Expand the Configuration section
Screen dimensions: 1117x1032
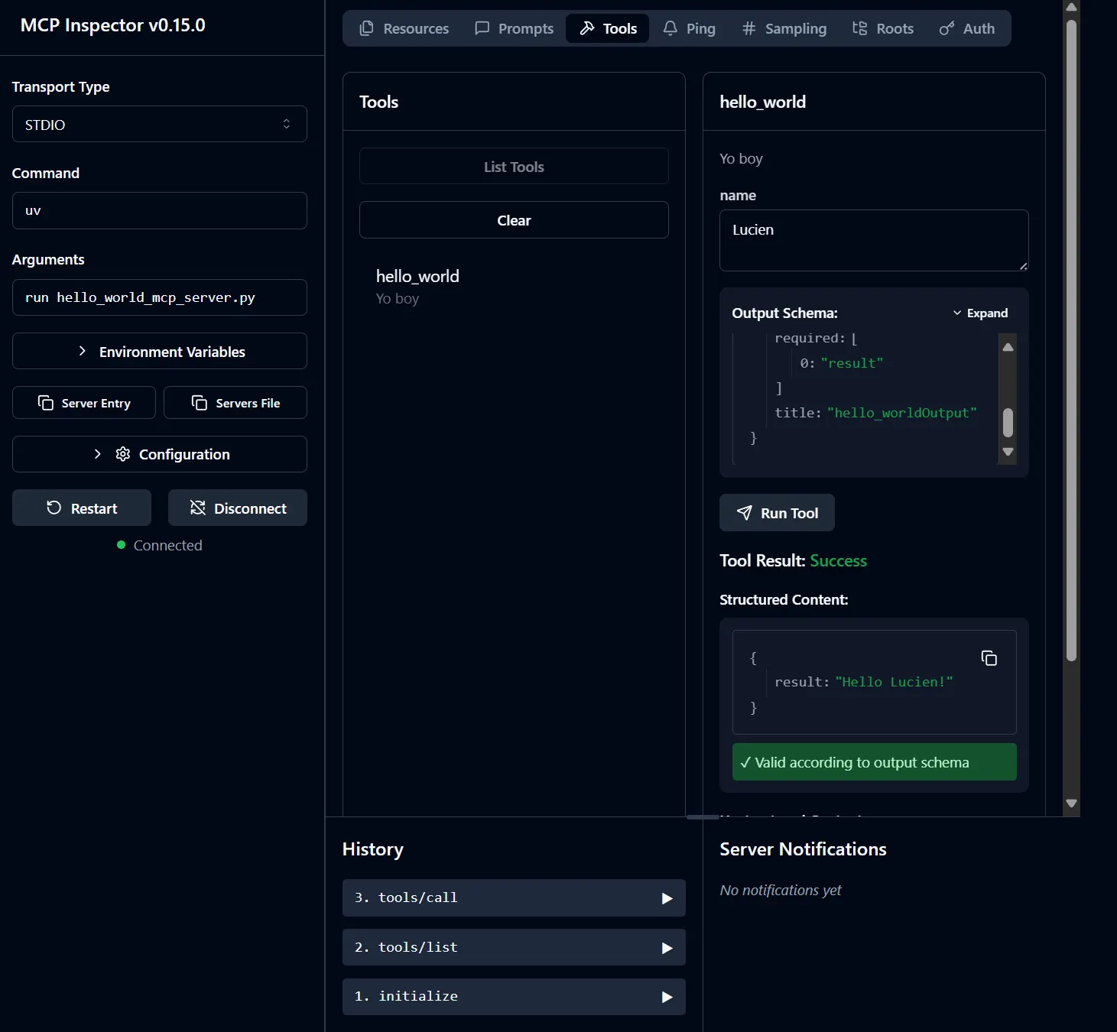pos(160,454)
